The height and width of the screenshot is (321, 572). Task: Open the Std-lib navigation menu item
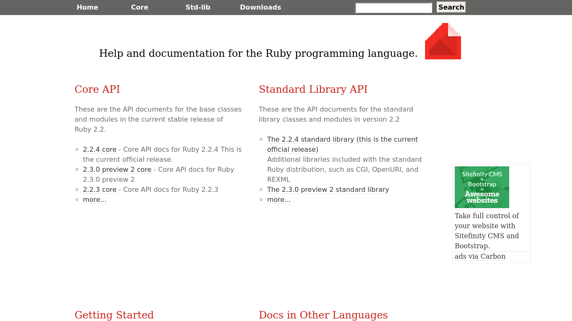tap(198, 7)
